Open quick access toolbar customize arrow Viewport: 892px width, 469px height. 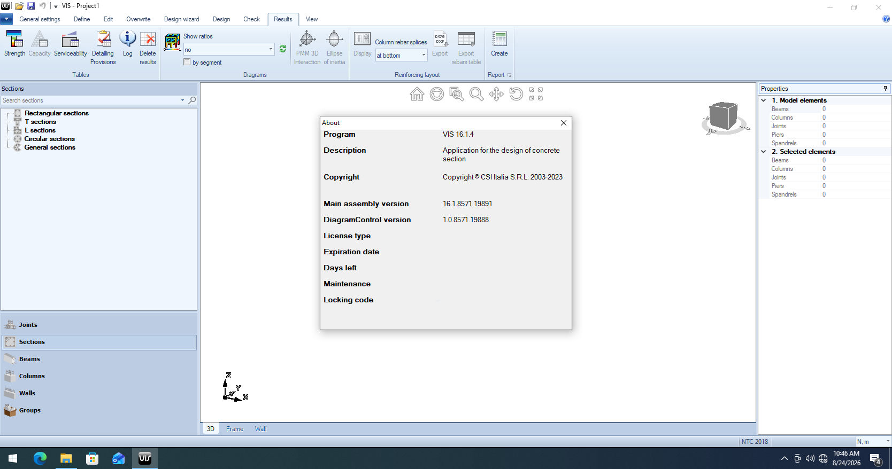click(56, 6)
